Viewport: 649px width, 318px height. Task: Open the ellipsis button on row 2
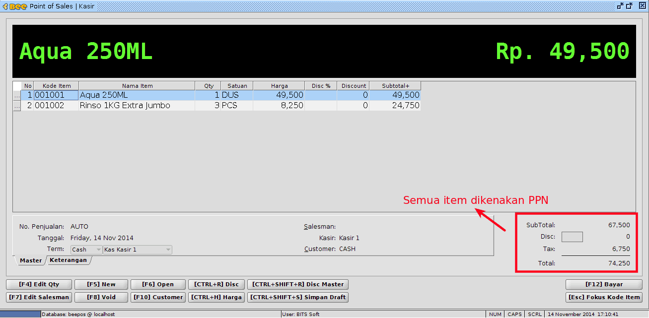[x=16, y=105]
